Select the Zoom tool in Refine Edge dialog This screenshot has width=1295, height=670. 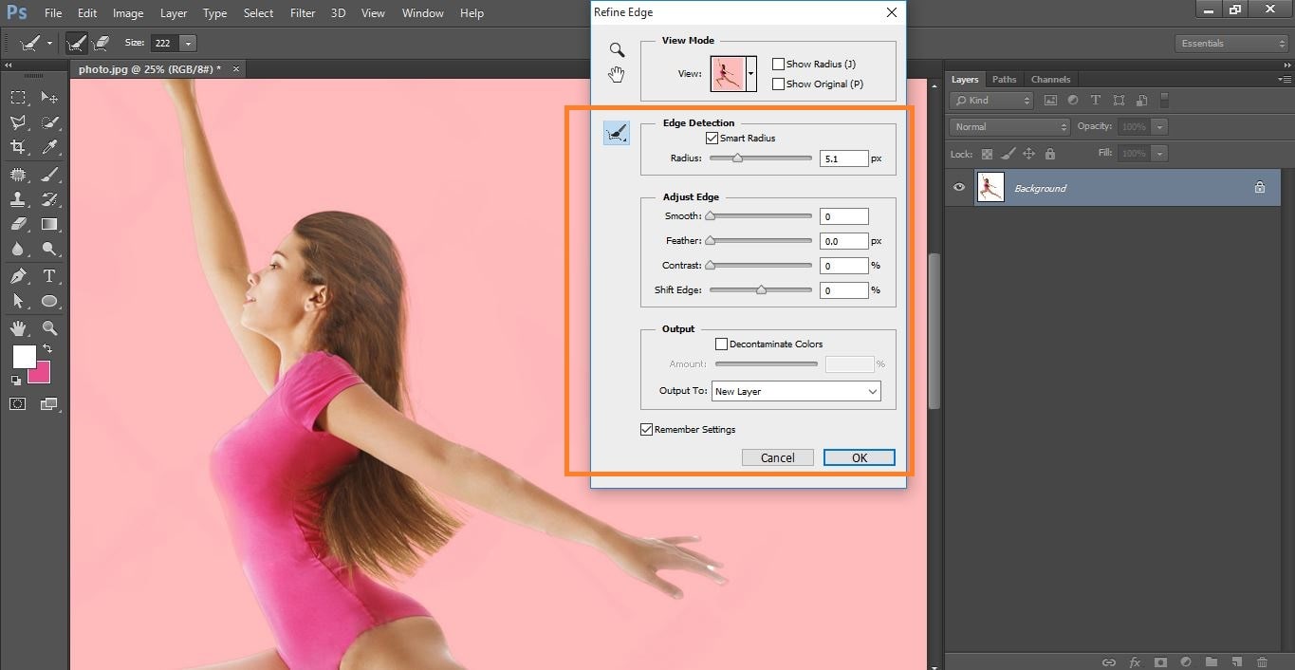617,50
